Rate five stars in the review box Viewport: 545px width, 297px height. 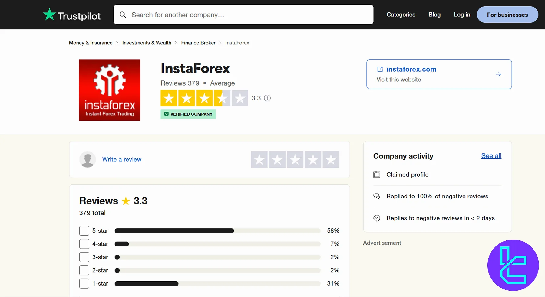tap(331, 159)
